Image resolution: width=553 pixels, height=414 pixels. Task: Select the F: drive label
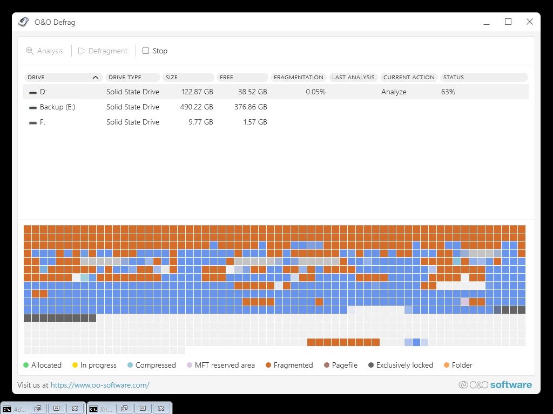[42, 122]
